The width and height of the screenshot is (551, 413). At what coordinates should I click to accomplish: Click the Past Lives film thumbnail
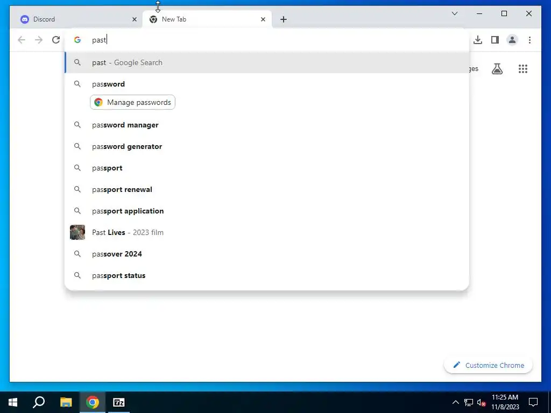(77, 232)
